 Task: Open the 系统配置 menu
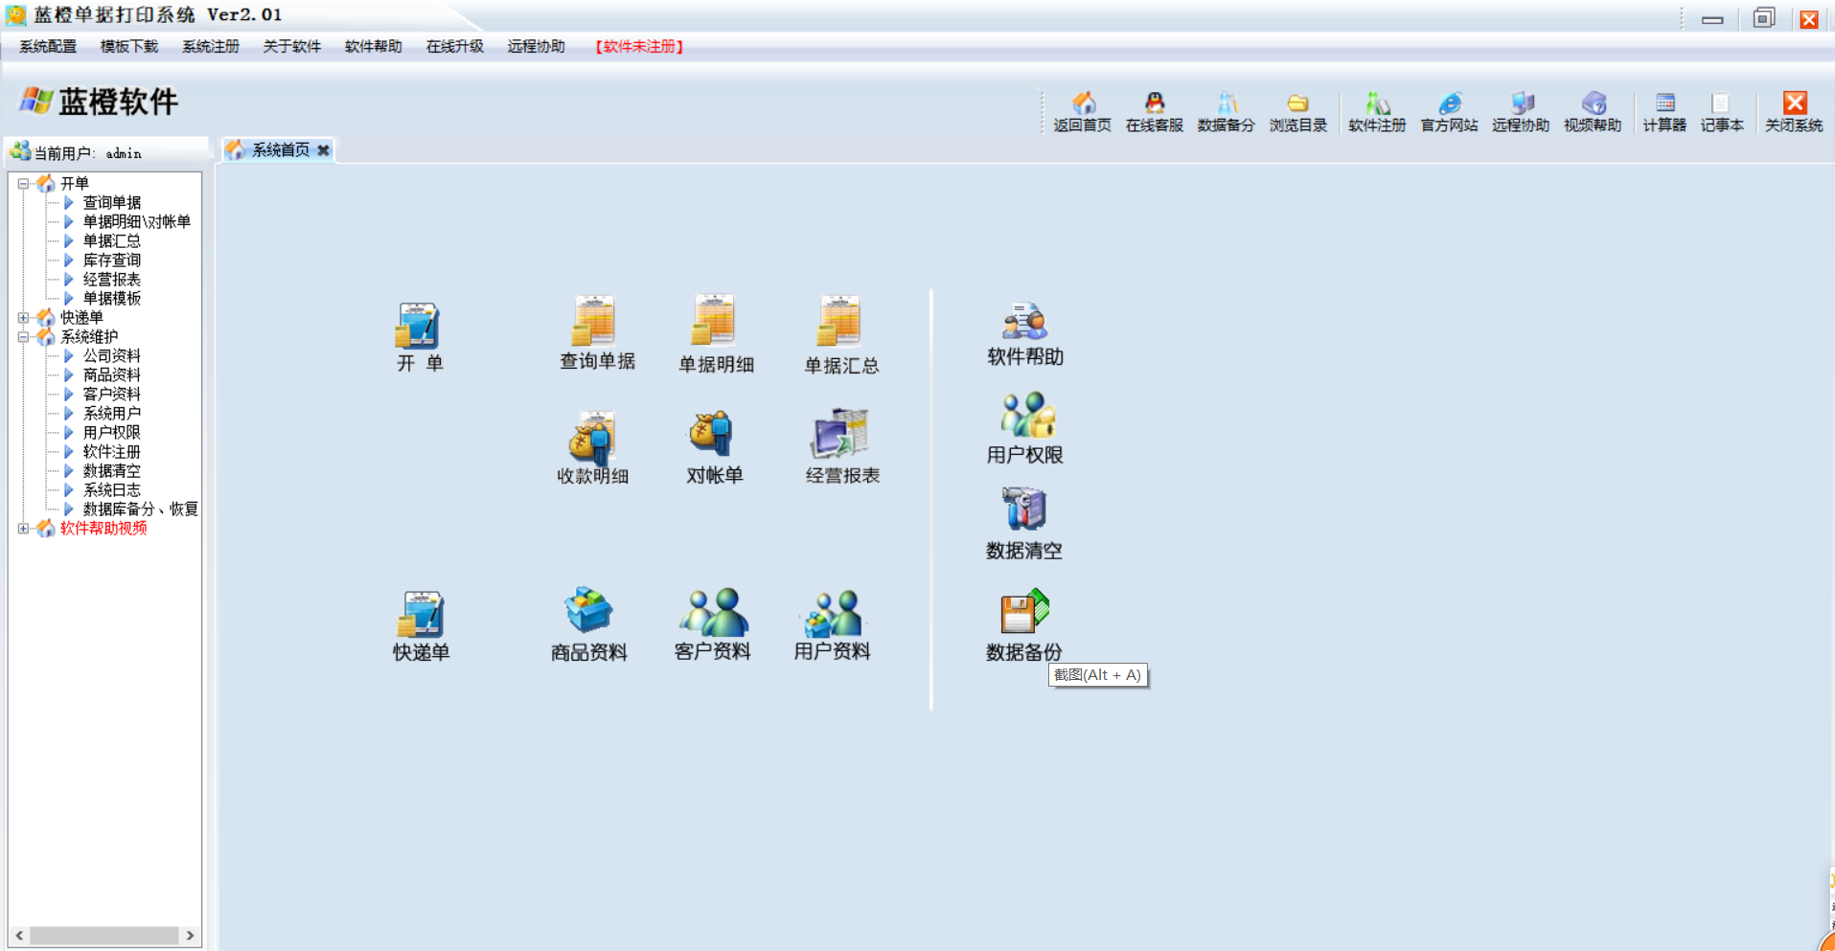click(x=48, y=46)
